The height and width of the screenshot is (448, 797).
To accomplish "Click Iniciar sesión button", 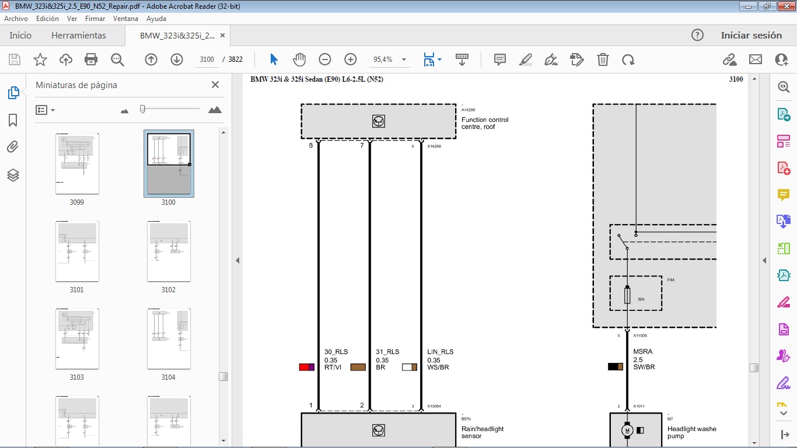I will 751,35.
